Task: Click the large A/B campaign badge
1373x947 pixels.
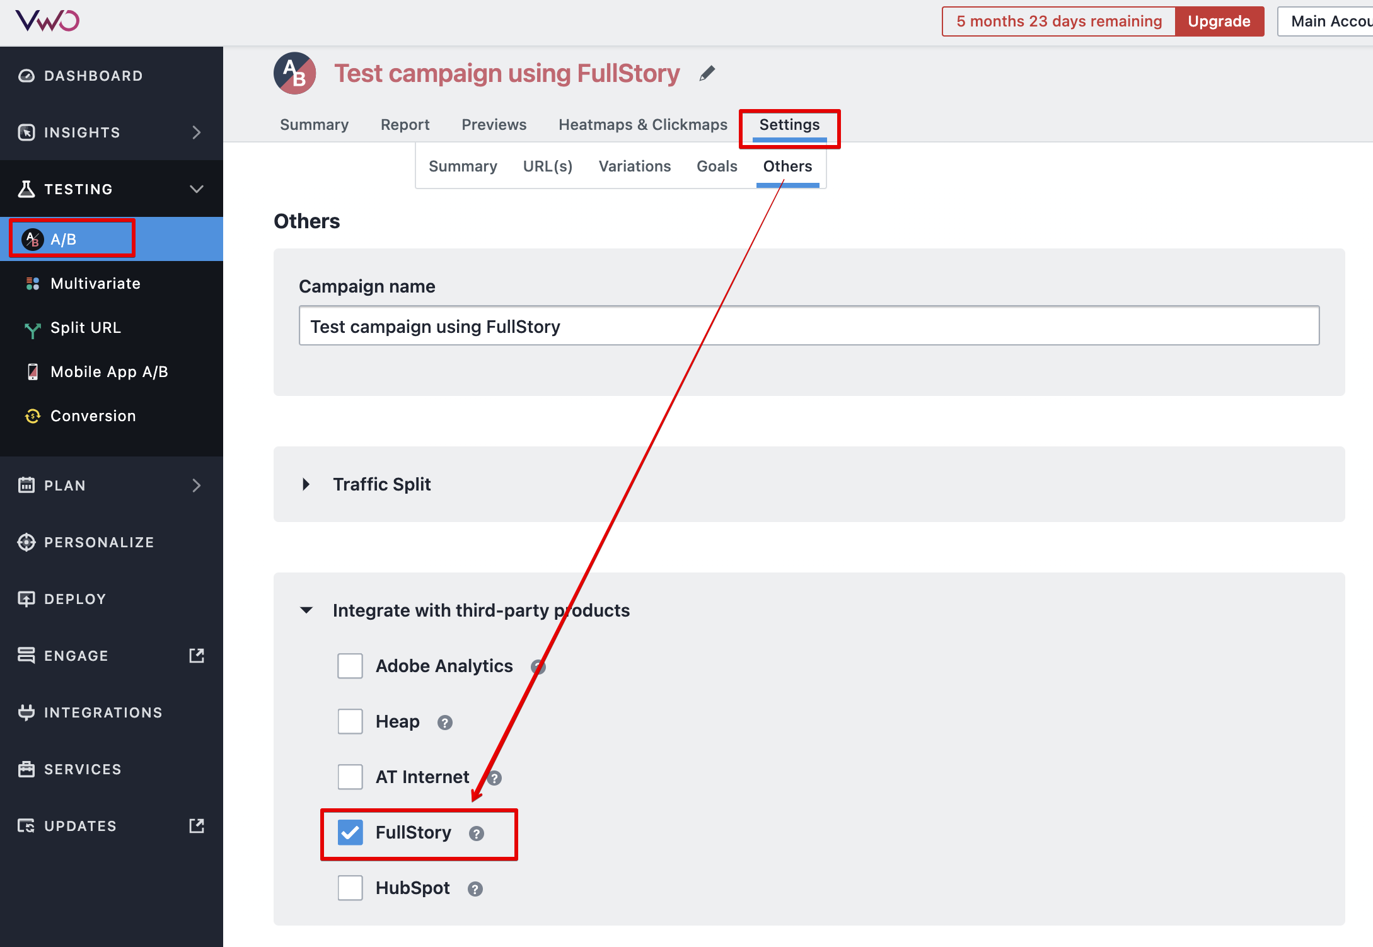Action: pyautogui.click(x=294, y=73)
